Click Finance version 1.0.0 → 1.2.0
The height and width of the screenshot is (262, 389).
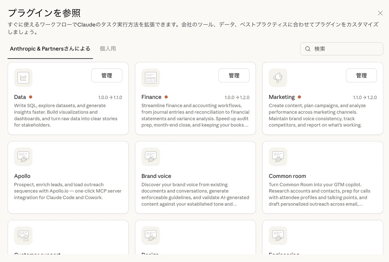tap(237, 97)
